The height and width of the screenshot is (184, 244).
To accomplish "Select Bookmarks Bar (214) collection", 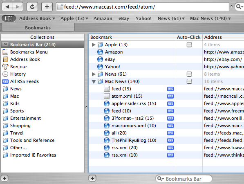I will coord(43,45).
